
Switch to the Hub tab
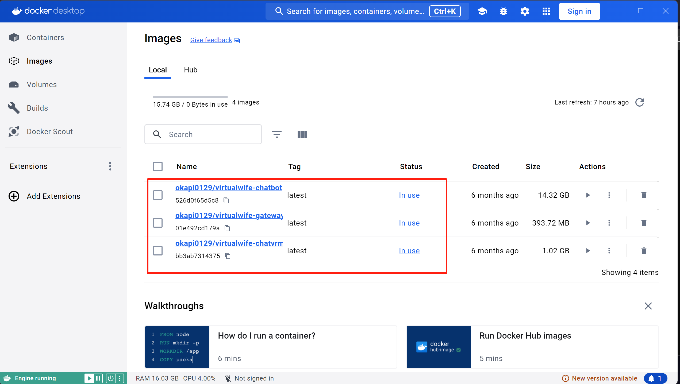point(191,70)
